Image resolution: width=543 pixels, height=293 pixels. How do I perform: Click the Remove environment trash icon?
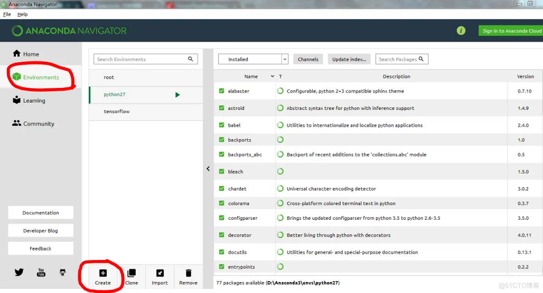pyautogui.click(x=188, y=273)
